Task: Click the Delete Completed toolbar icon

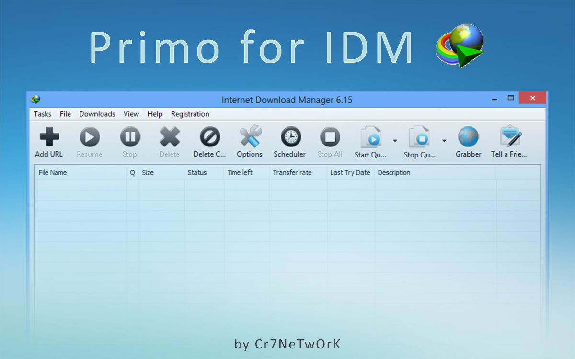Action: (x=209, y=137)
